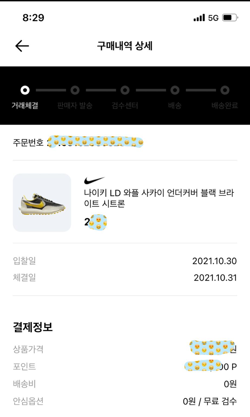The height and width of the screenshot is (417, 250).
Task: Open the 나이키 LD 와플 사카이 product title
Action: click(x=159, y=198)
